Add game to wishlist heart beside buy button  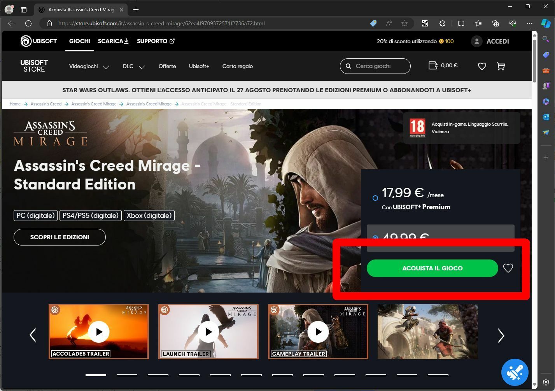[x=508, y=268]
